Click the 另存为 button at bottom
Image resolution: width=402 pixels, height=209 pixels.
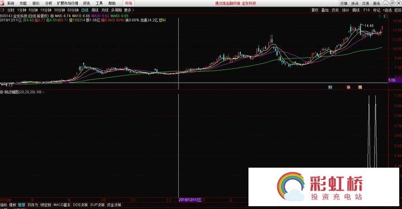(32, 205)
